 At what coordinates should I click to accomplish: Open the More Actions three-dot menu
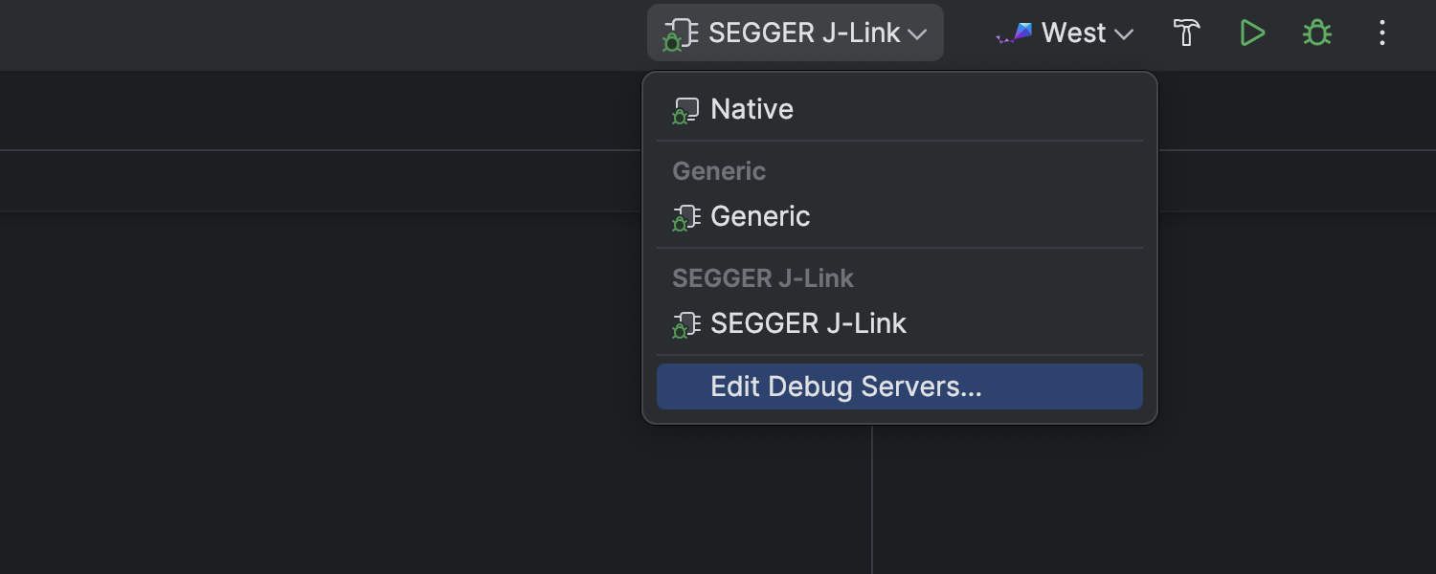pos(1381,33)
